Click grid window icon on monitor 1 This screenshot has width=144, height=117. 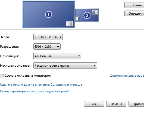click(70, 24)
